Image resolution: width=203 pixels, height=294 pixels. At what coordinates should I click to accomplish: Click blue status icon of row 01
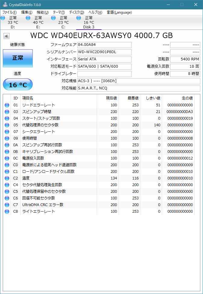click(x=7, y=105)
